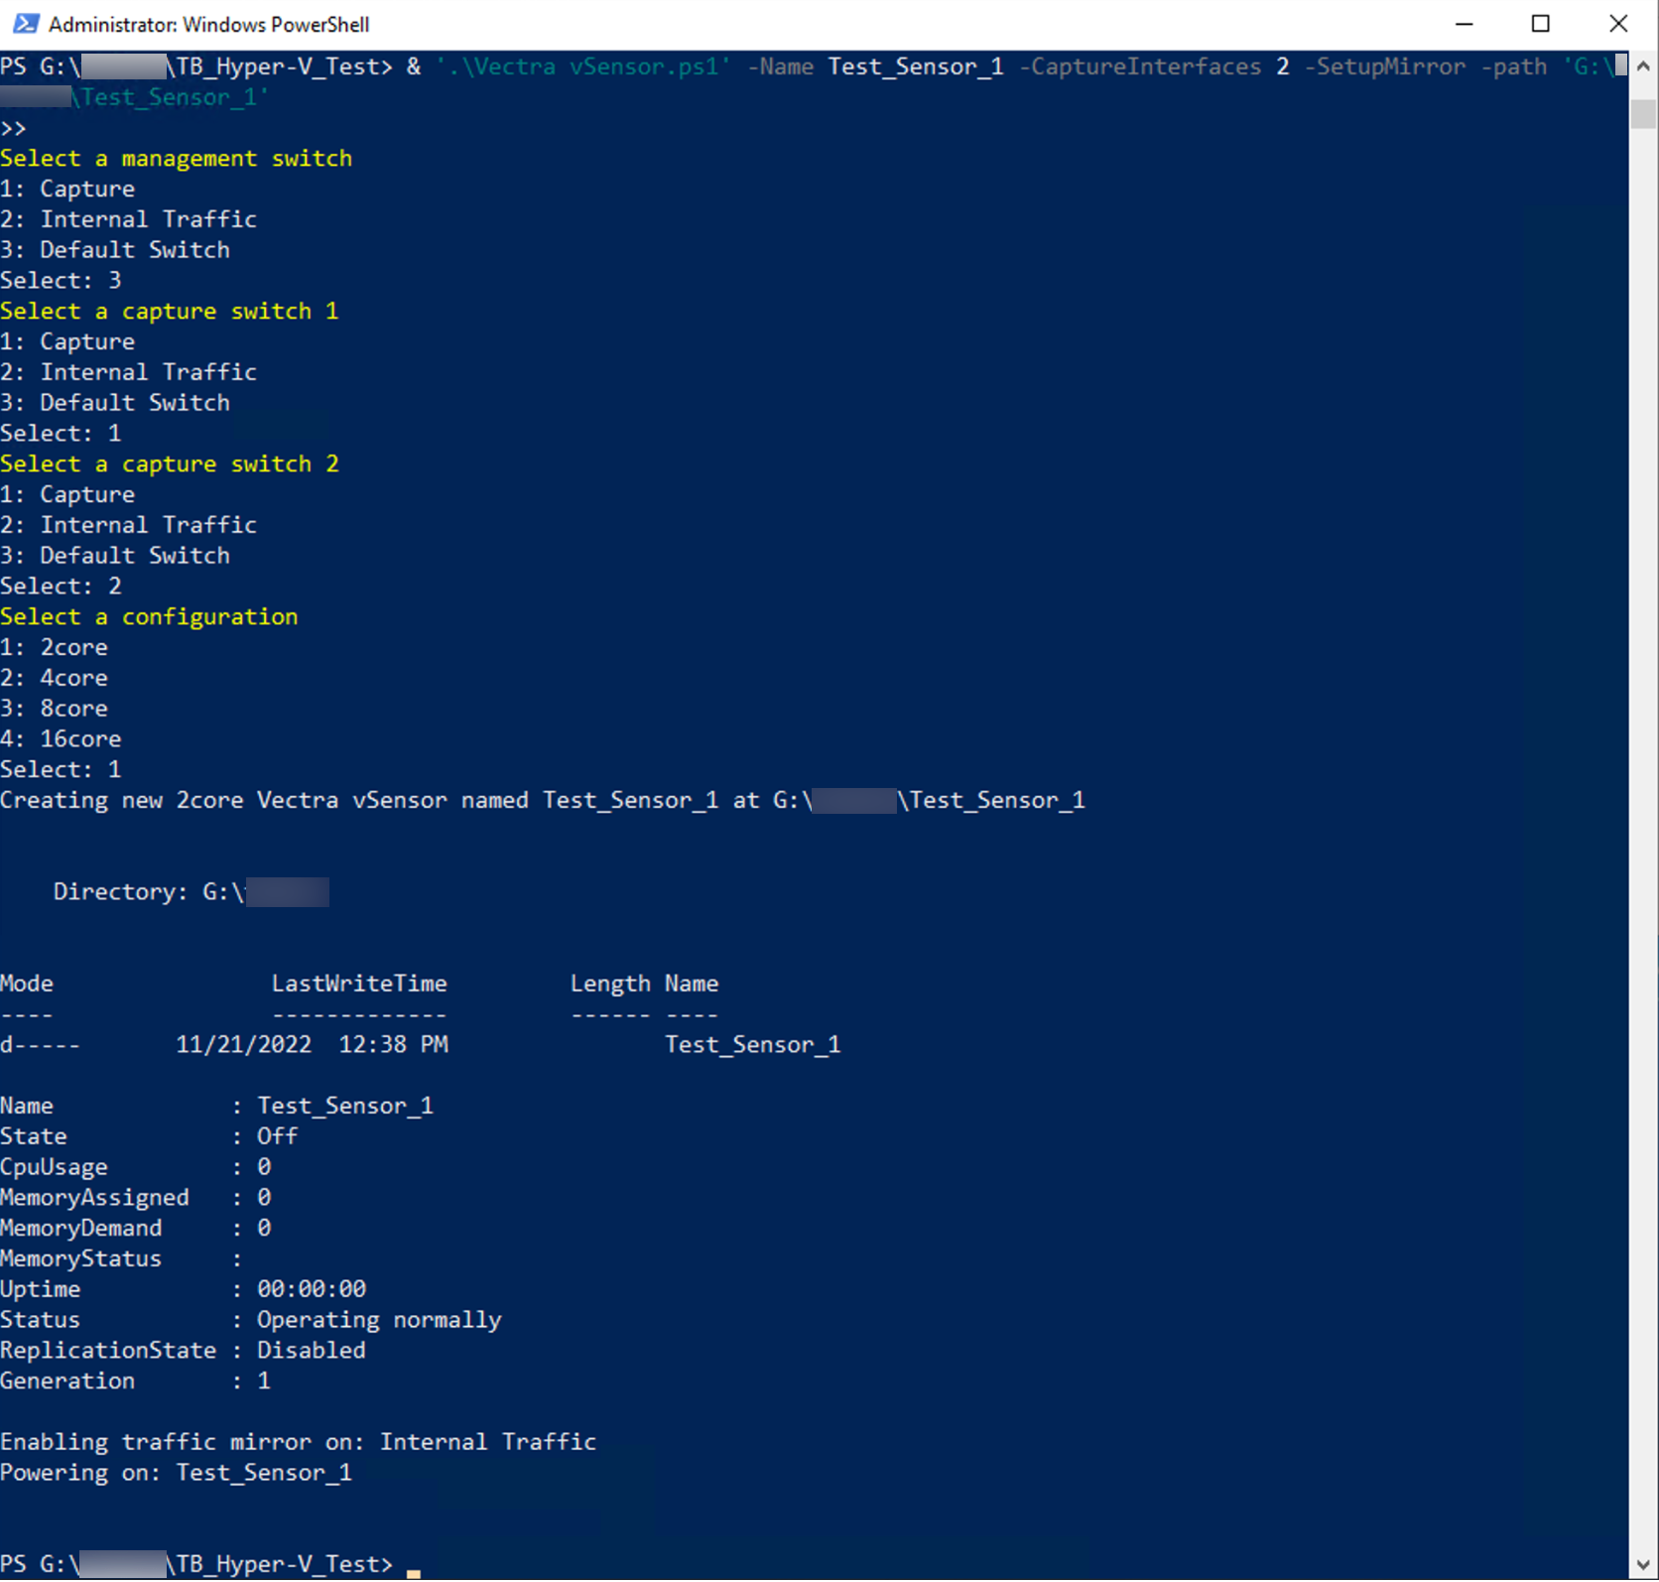1659x1582 pixels.
Task: Click the 'Select a capture switch 1' heading
Action: 169,312
